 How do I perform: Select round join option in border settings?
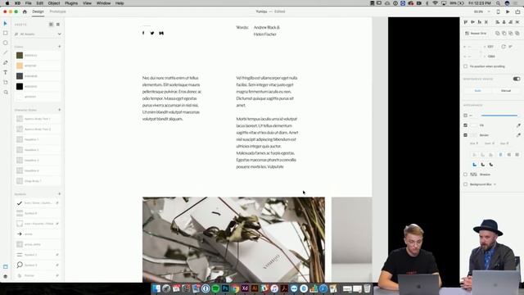[482, 165]
